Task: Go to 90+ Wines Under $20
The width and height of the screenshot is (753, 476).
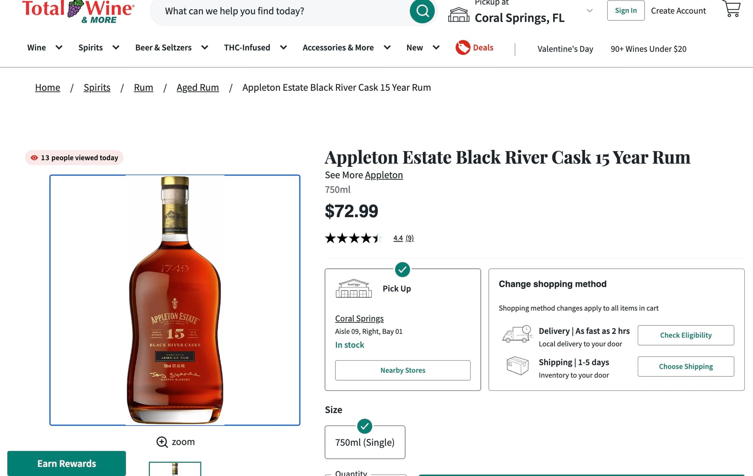Action: pos(648,49)
